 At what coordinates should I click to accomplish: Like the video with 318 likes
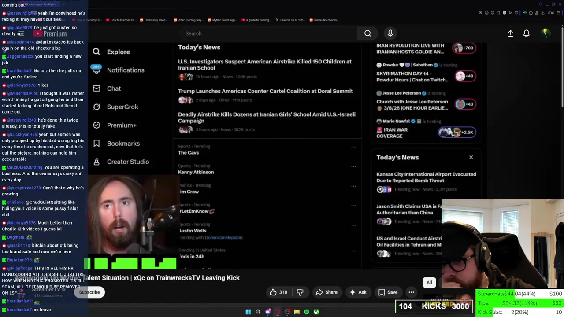point(278,292)
